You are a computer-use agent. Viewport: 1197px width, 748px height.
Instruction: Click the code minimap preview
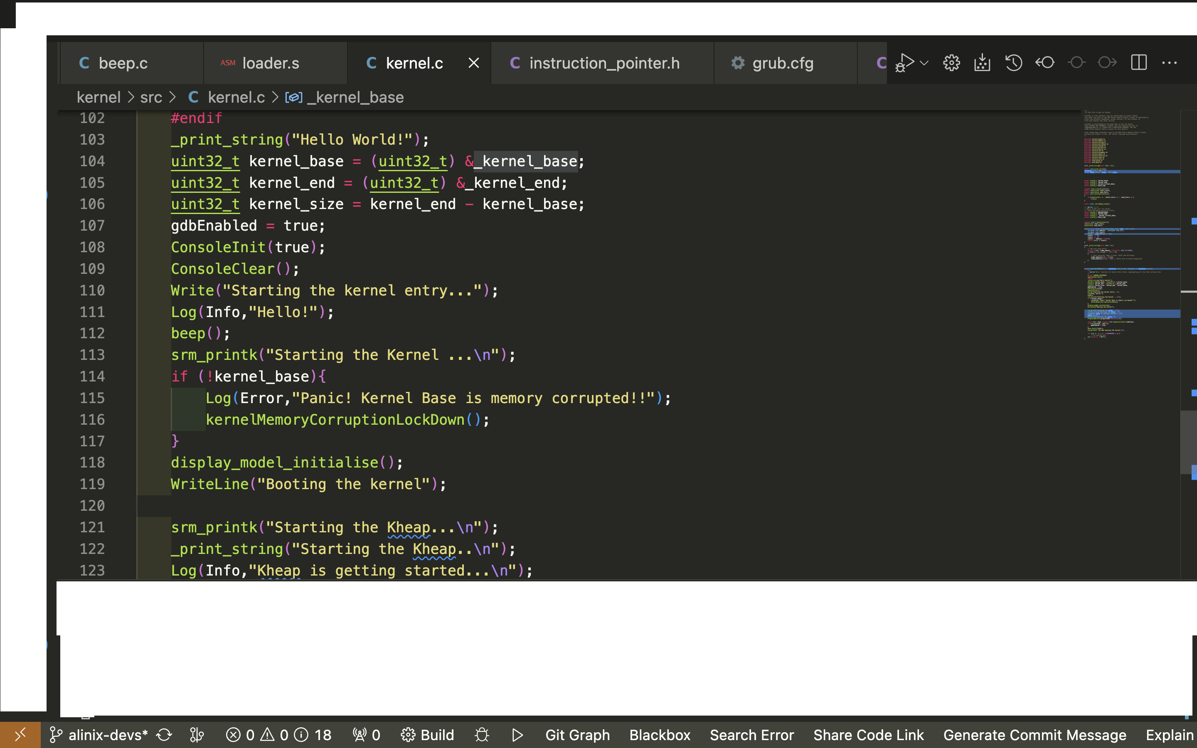[x=1132, y=225]
